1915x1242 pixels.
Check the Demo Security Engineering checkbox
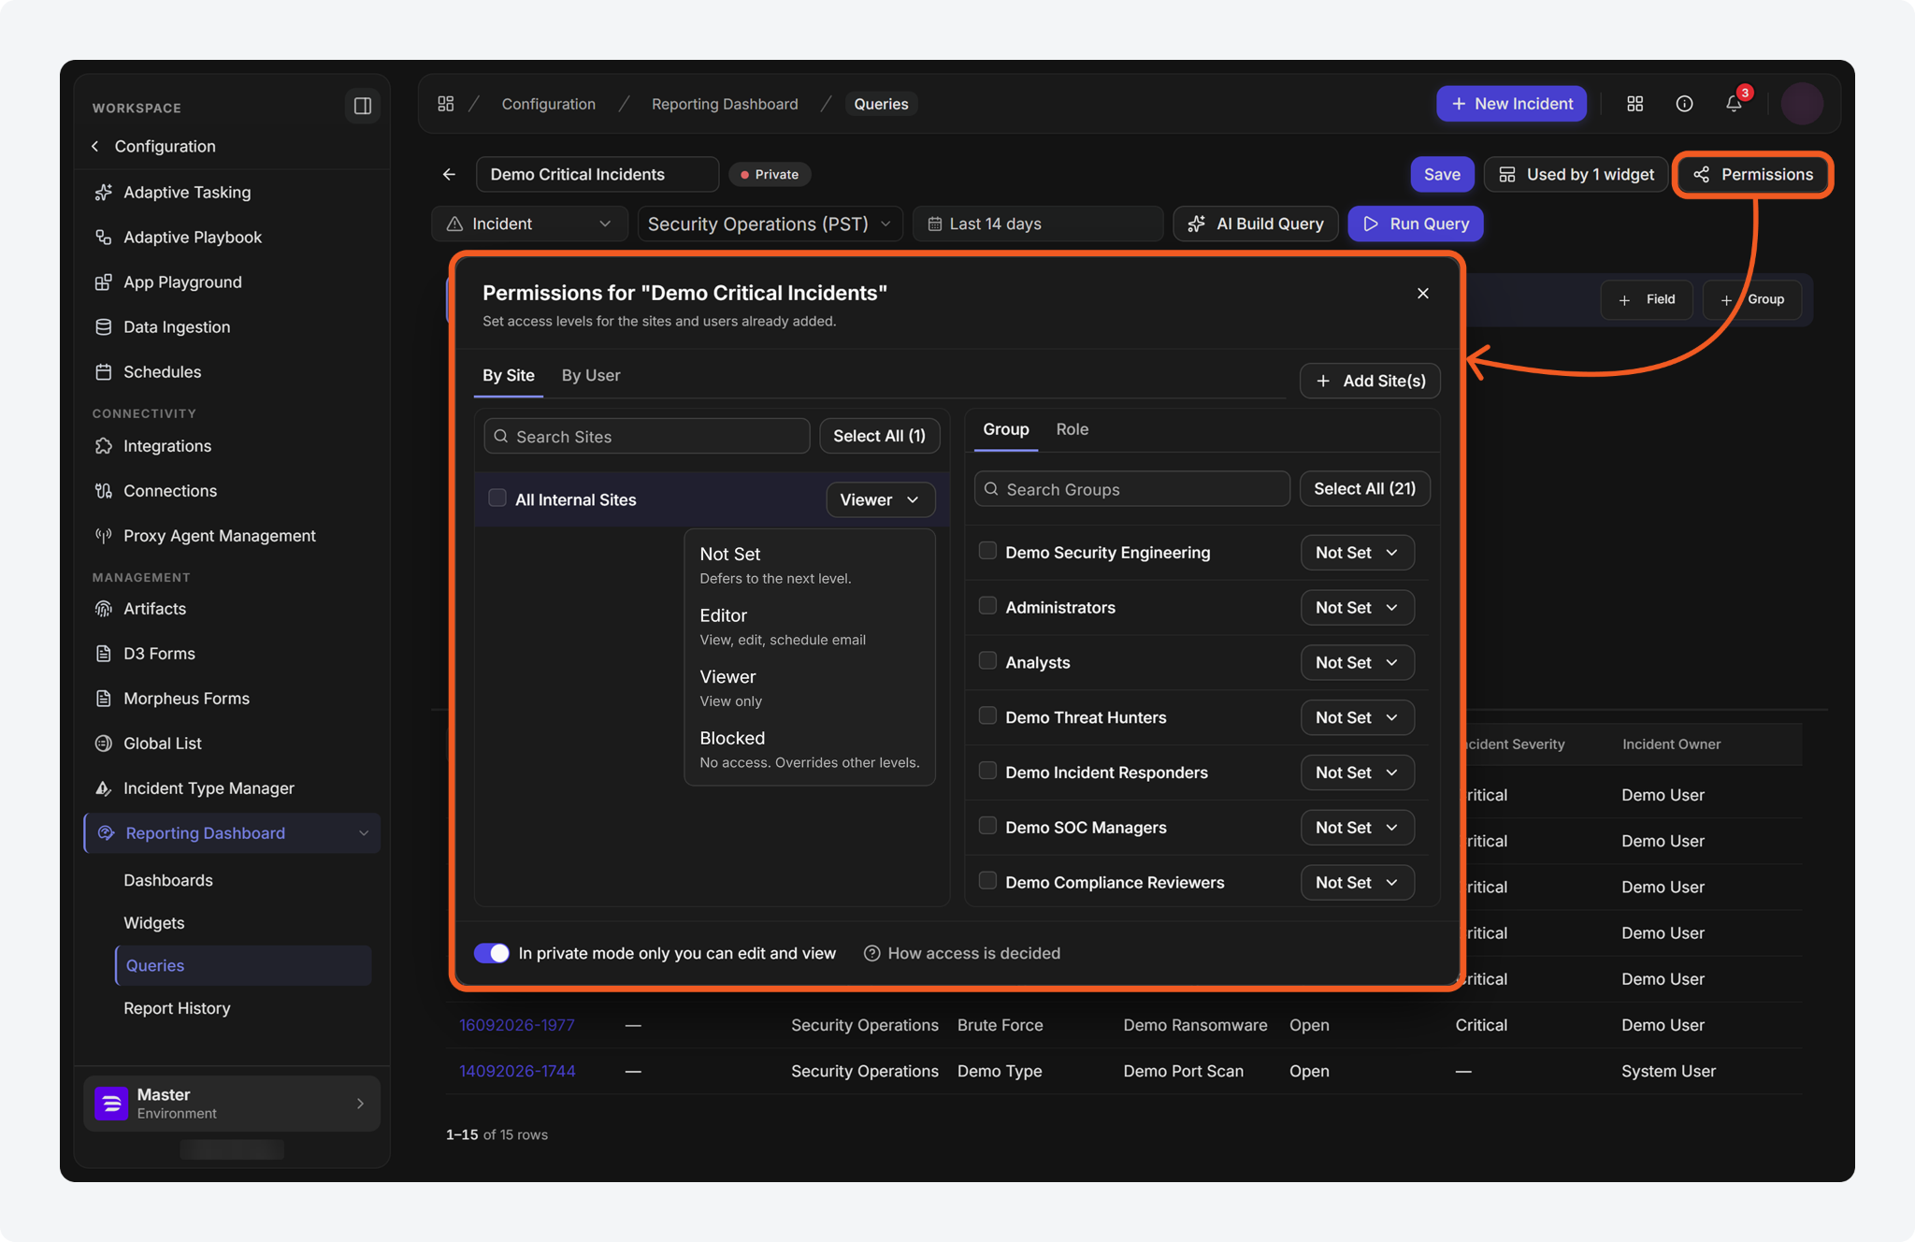(987, 551)
